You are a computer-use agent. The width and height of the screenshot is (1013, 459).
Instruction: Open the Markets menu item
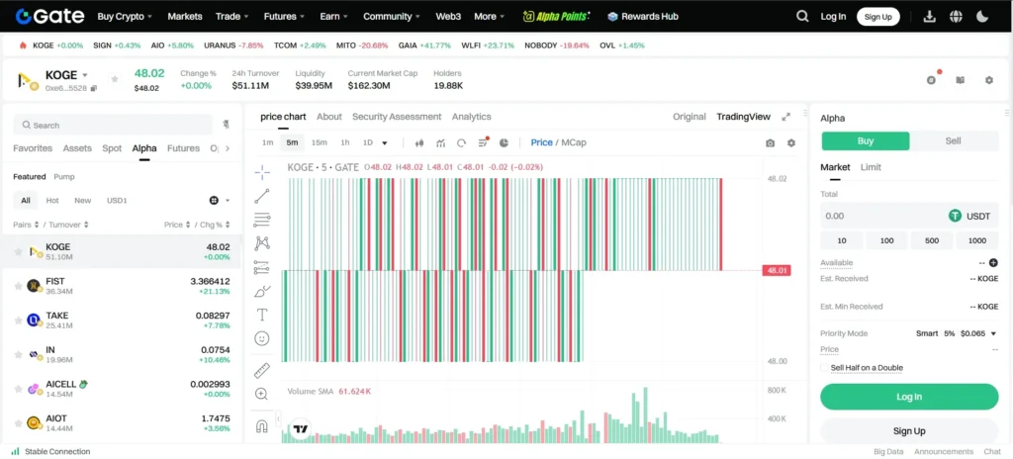click(x=185, y=17)
